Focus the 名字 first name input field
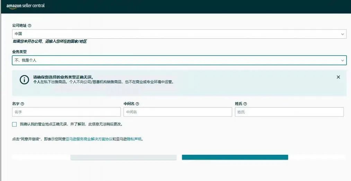The image size is (351, 181). coord(67,112)
